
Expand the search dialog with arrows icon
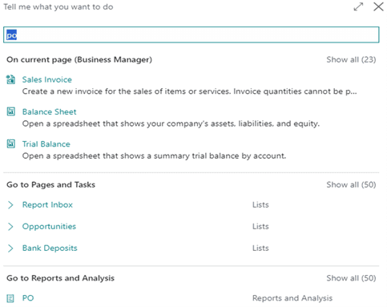click(x=358, y=6)
